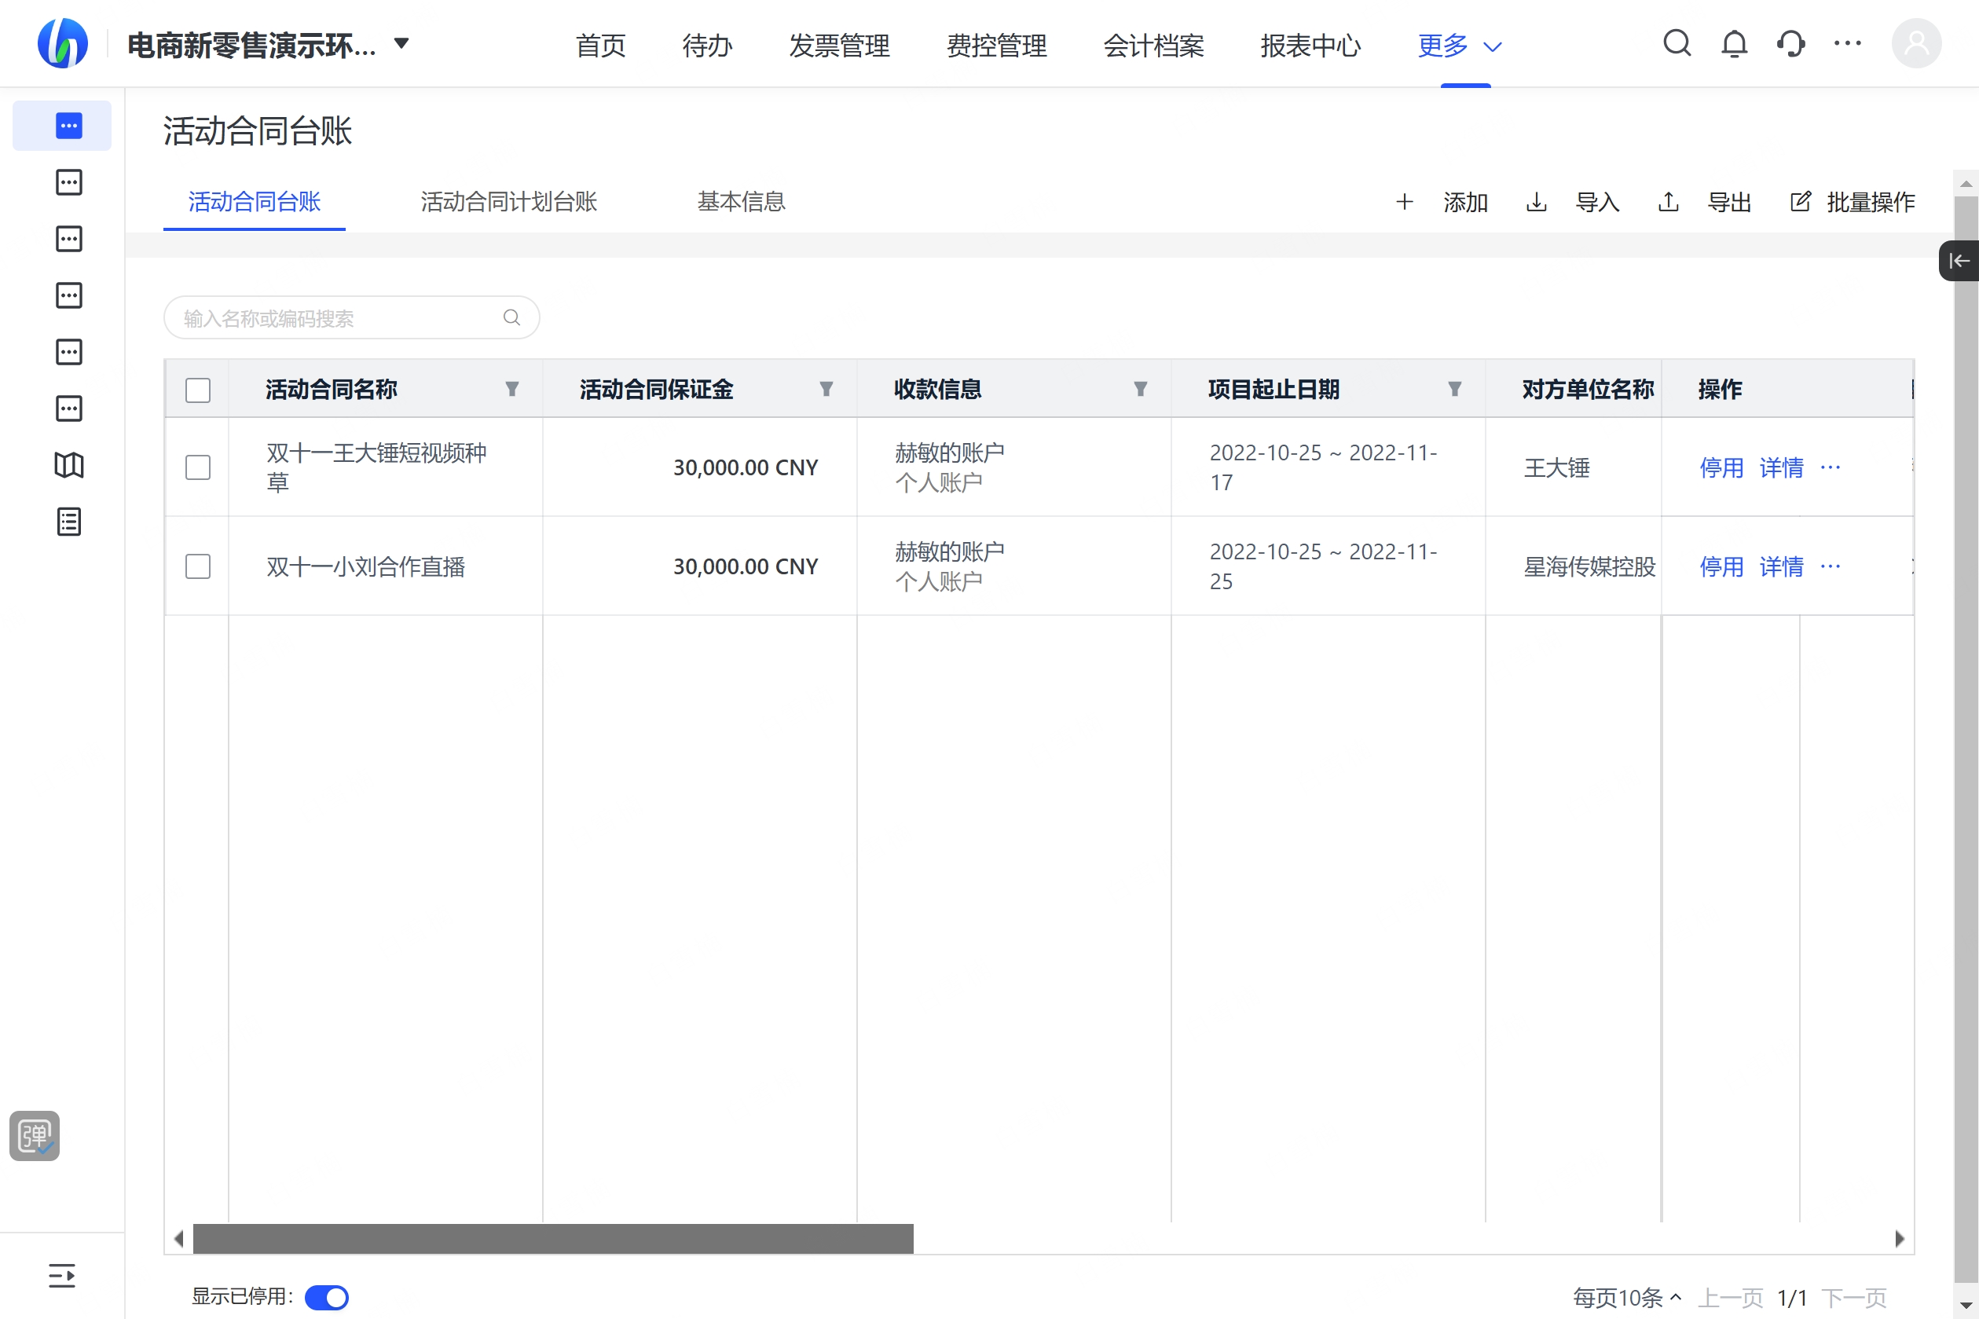This screenshot has width=1979, height=1319.
Task: Open 费控管理 in top menu
Action: point(996,46)
